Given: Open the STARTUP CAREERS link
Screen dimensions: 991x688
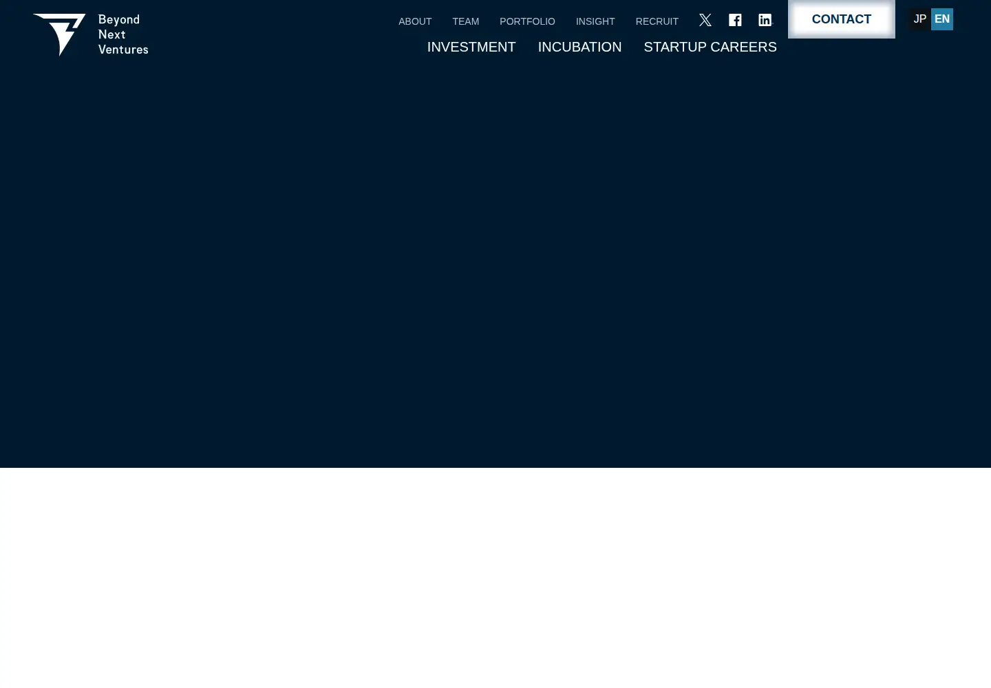Looking at the screenshot, I should click(710, 47).
